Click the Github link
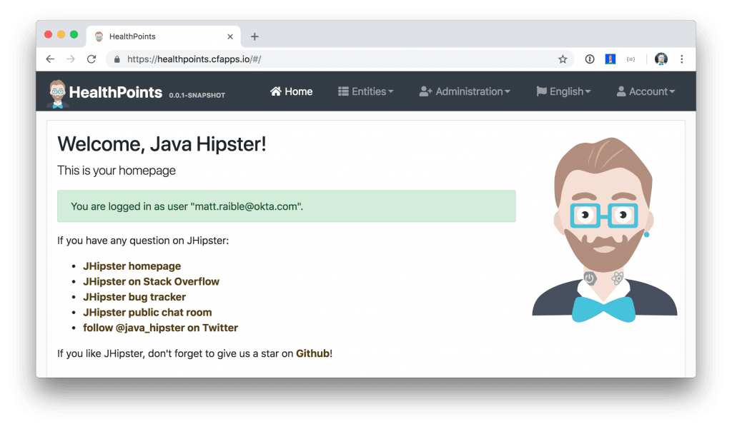 (313, 353)
